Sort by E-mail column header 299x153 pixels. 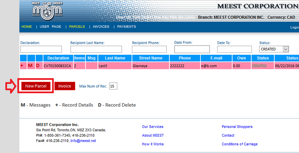coord(216,58)
